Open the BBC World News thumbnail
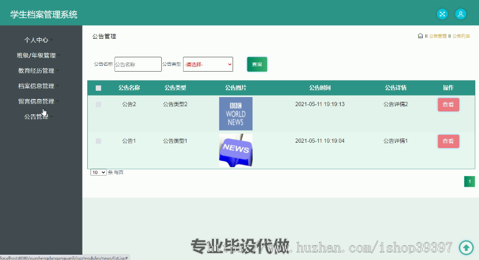The width and height of the screenshot is (479, 260). tap(236, 114)
